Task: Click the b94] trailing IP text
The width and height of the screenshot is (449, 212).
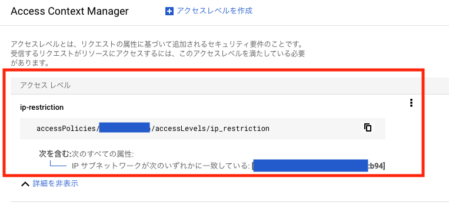Action: coord(377,166)
